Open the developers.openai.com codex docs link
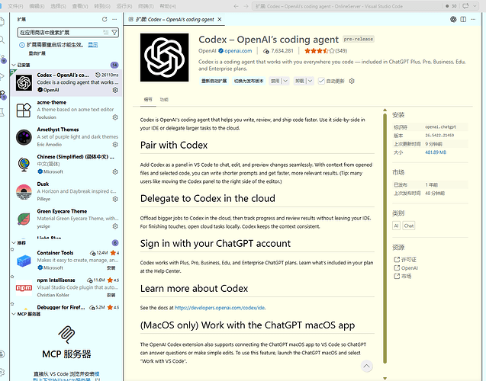 (220, 308)
